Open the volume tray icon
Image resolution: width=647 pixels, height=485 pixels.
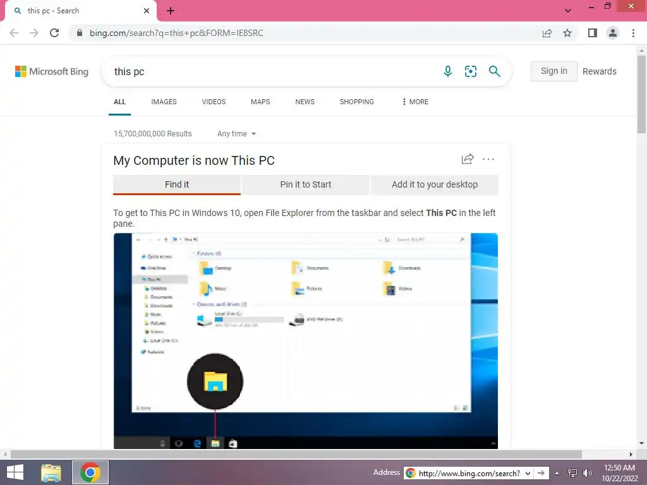(587, 473)
